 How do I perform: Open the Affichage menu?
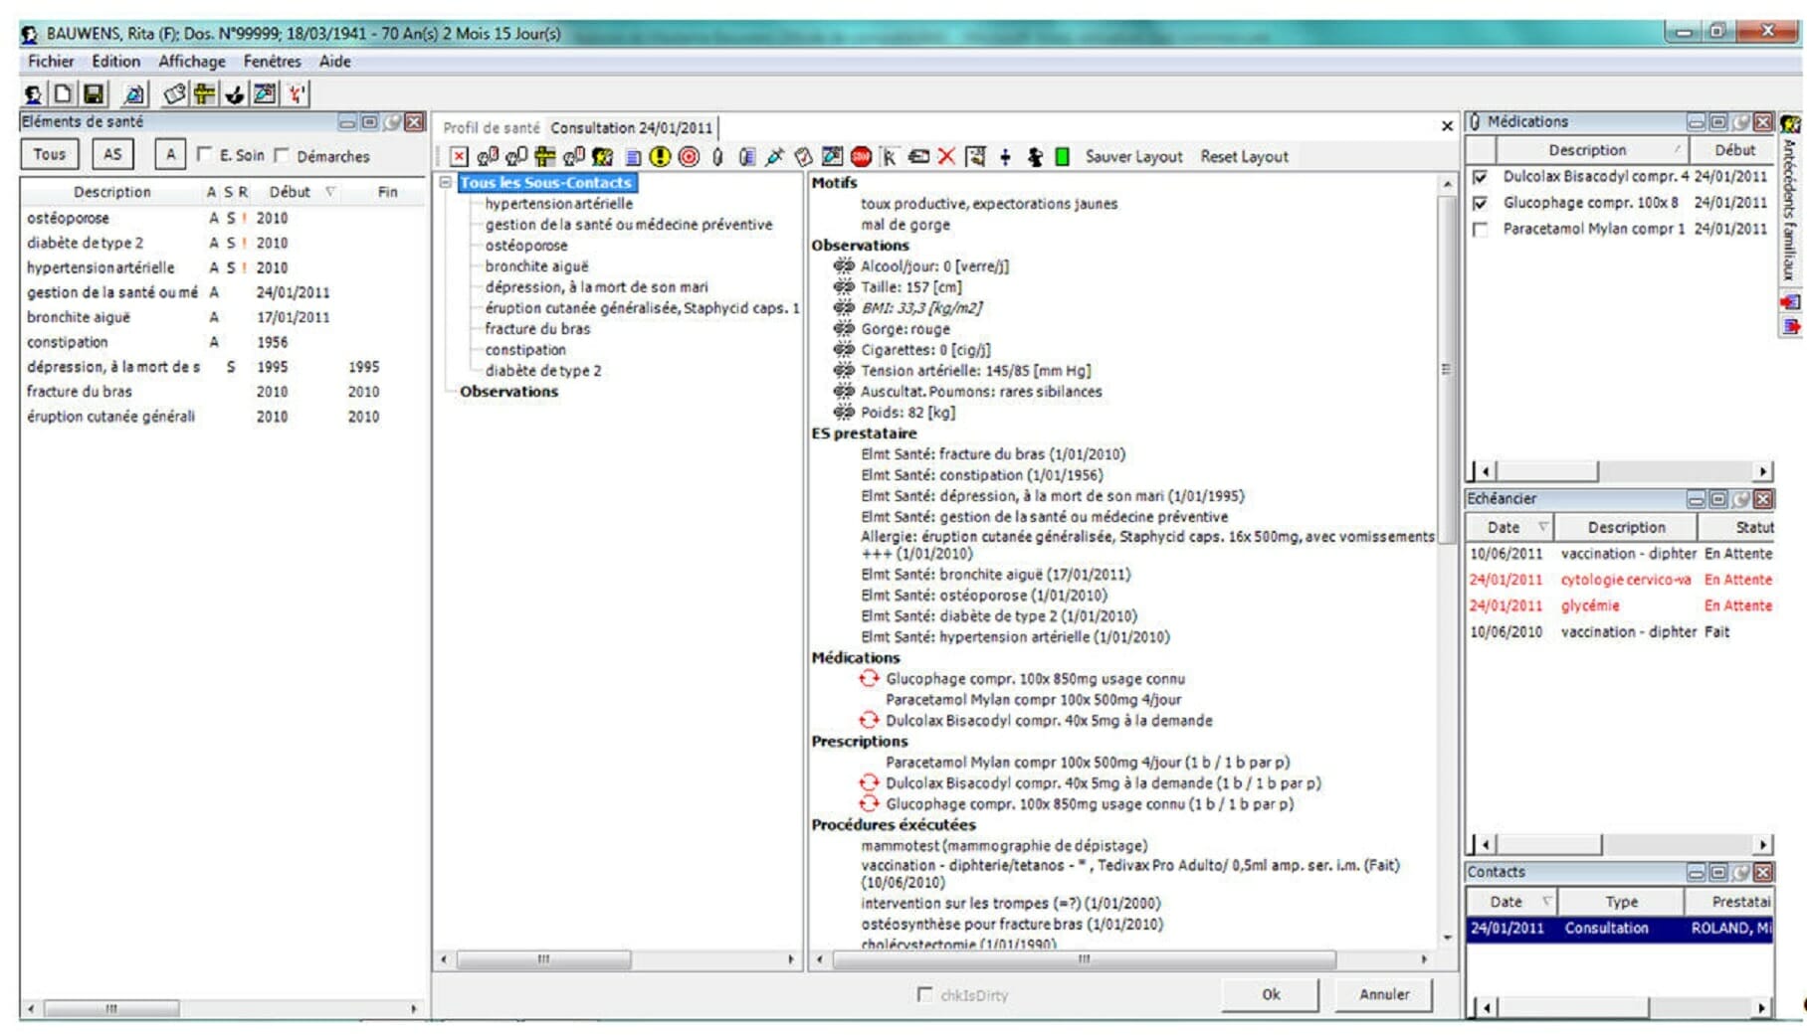click(x=191, y=62)
